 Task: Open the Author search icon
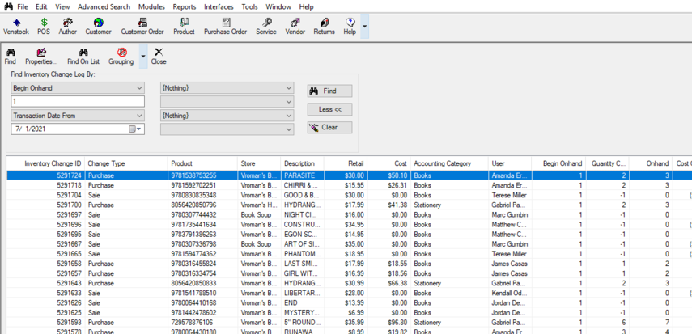point(67,27)
